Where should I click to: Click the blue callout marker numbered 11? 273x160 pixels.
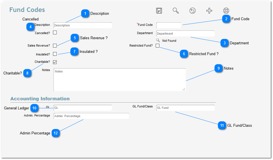click(x=222, y=125)
